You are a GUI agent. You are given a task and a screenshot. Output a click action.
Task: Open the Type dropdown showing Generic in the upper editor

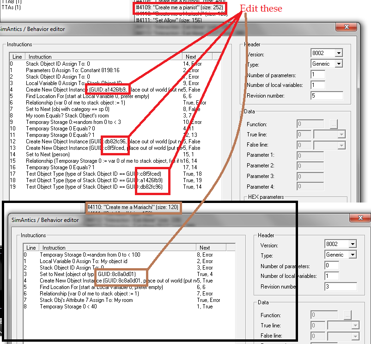click(339, 64)
